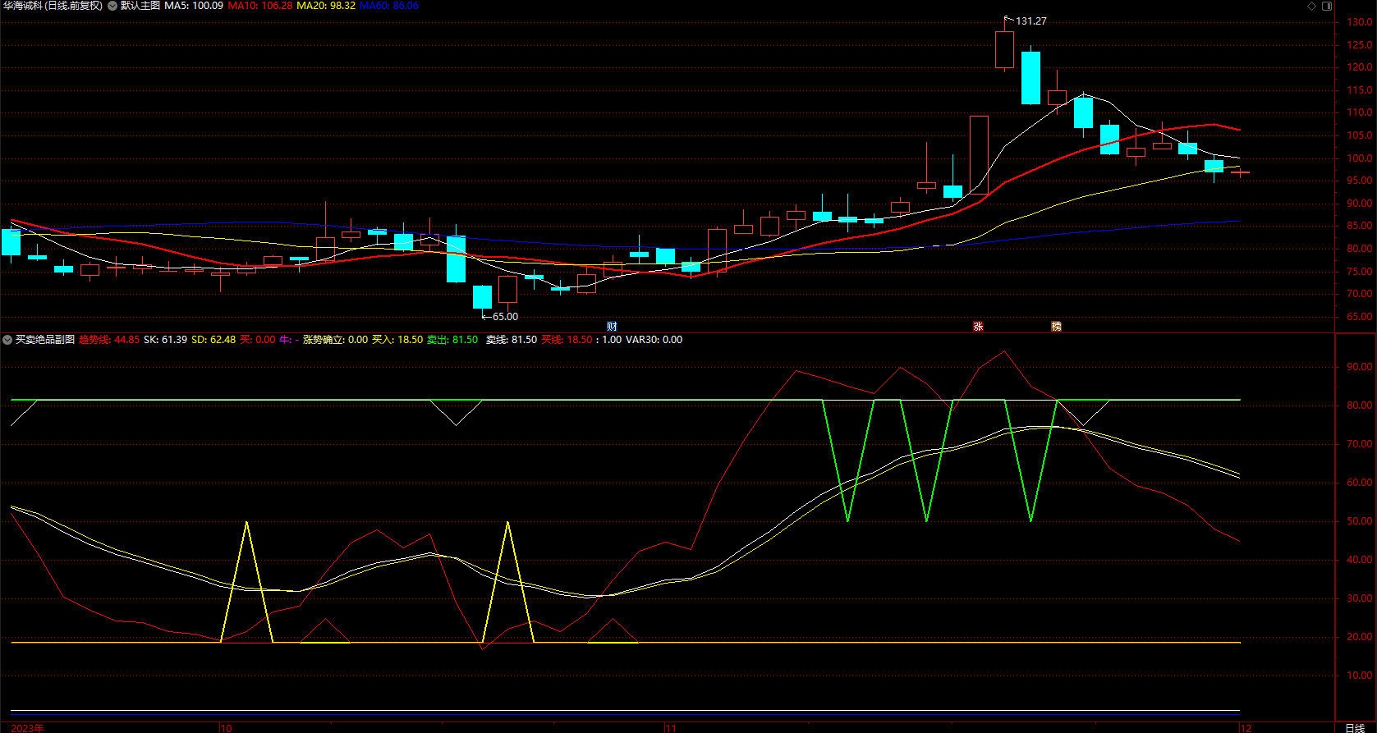Click the 11 month marker on time axis
This screenshot has height=733, width=1377.
click(x=671, y=728)
